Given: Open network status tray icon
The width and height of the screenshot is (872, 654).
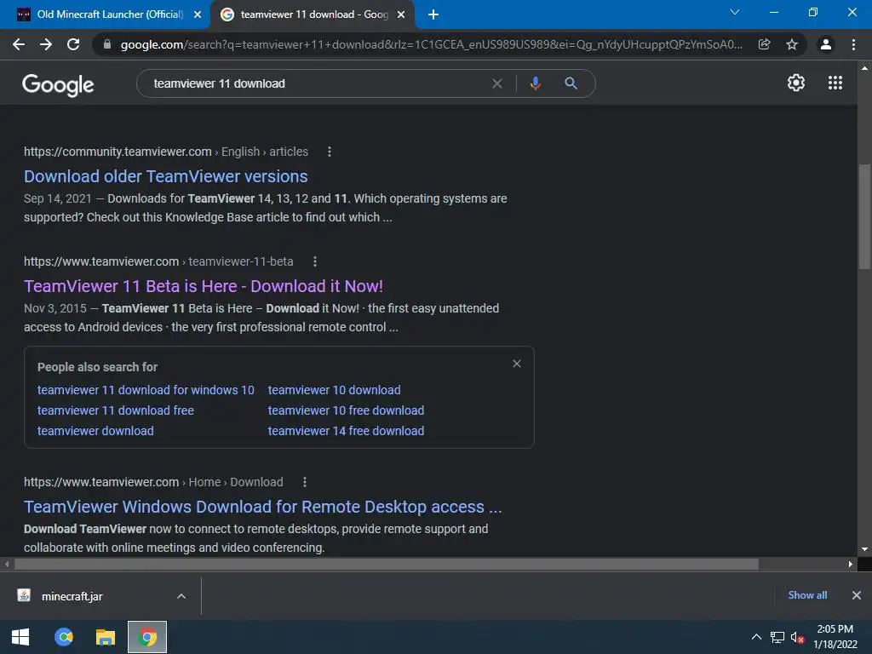Looking at the screenshot, I should tap(777, 637).
